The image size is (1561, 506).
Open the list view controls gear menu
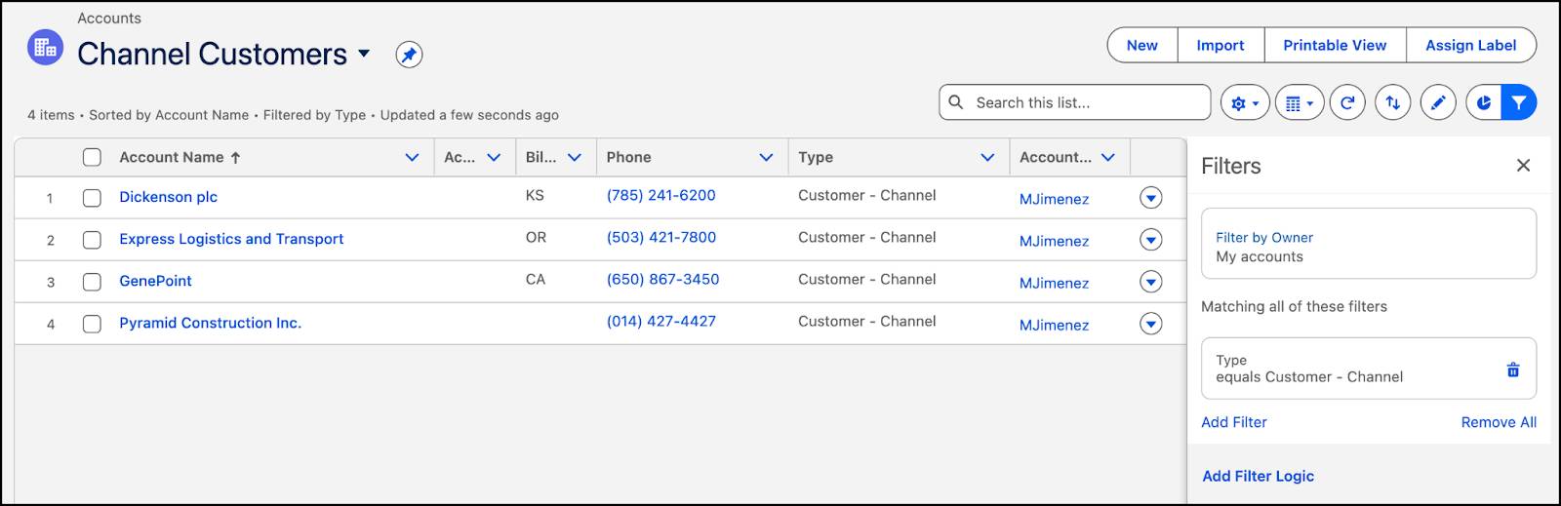click(x=1244, y=103)
